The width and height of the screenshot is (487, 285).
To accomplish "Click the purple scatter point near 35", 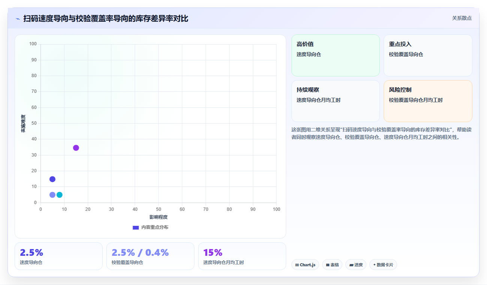I will (76, 148).
